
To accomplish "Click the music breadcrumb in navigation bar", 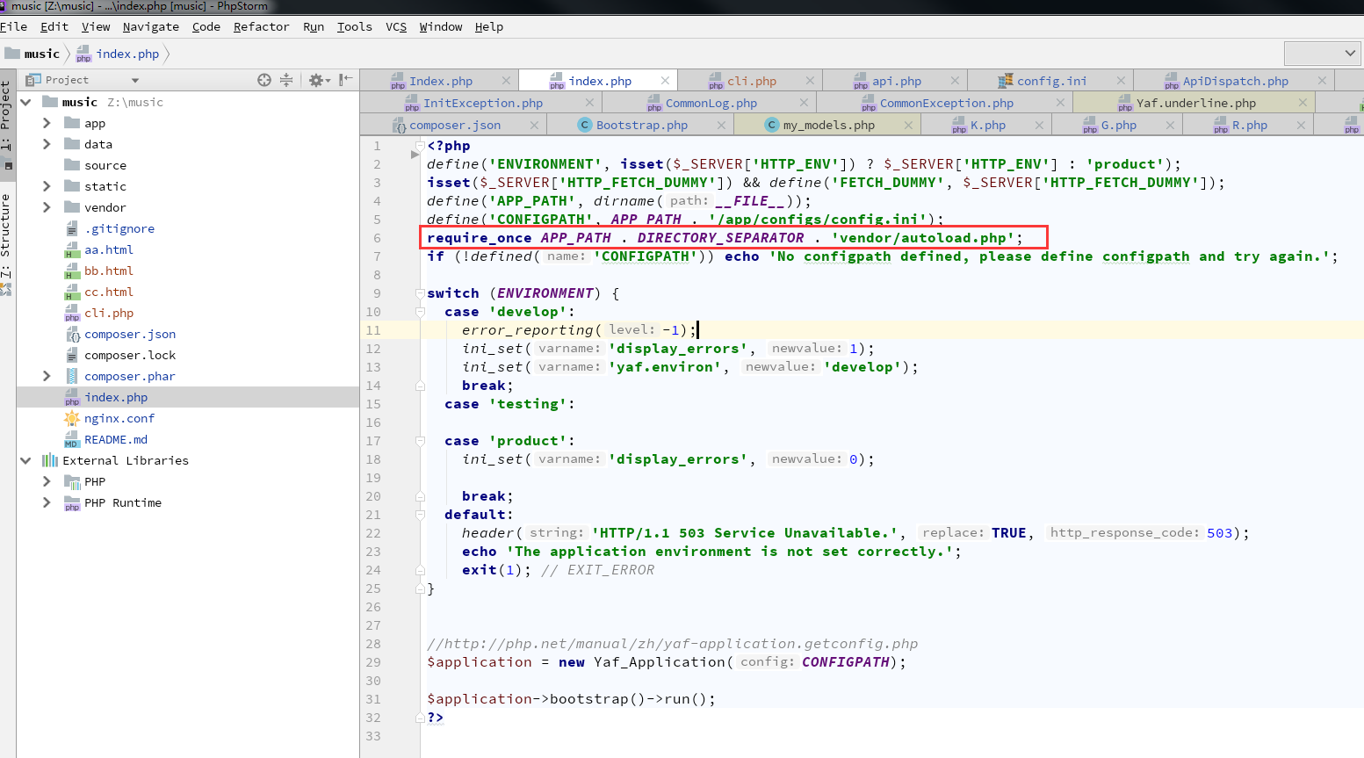I will point(41,54).
